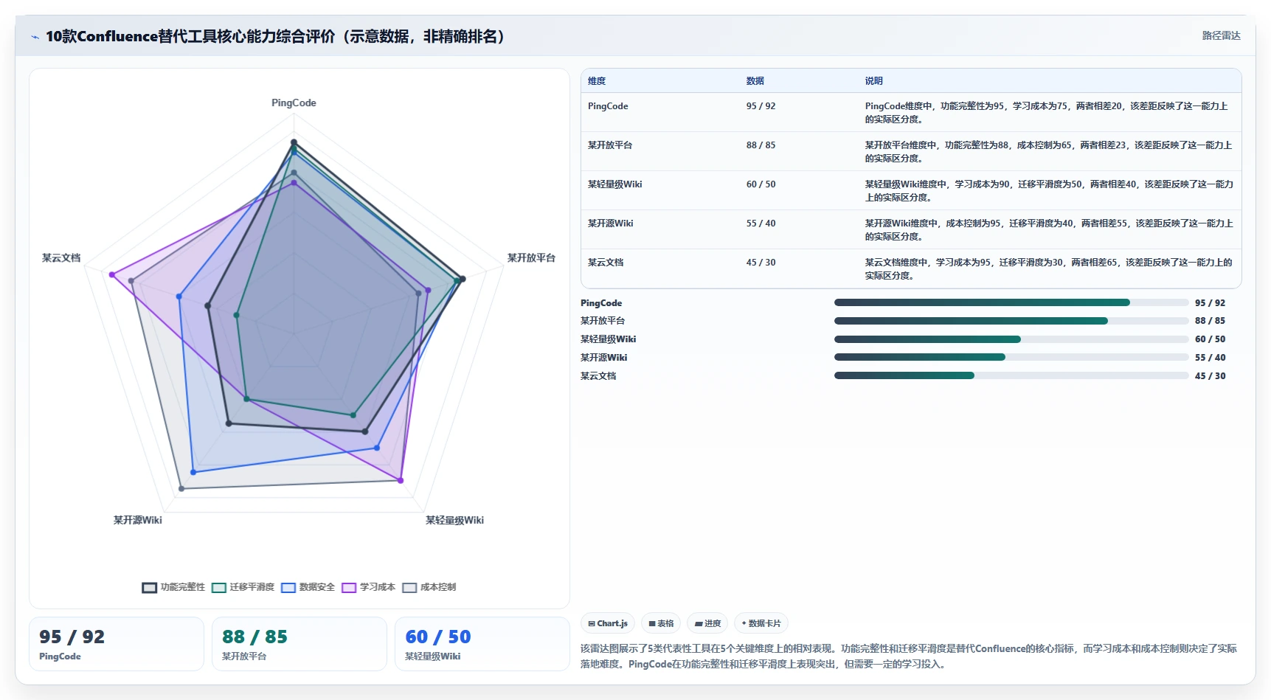Click the 某轻量级Wiki radar axis label

pos(454,520)
